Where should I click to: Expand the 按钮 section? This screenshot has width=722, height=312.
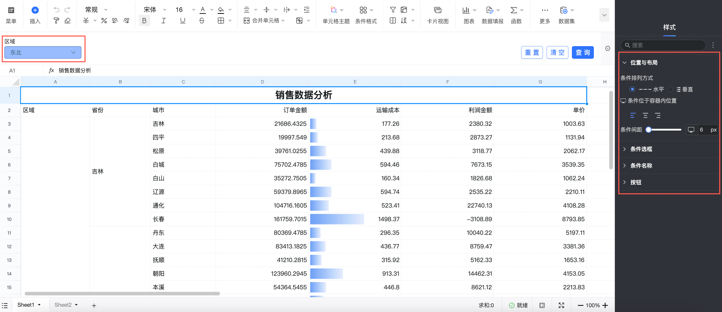(x=624, y=182)
